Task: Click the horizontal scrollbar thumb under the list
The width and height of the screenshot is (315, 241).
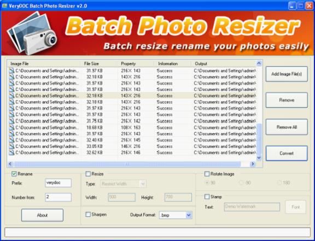Action: (127, 164)
